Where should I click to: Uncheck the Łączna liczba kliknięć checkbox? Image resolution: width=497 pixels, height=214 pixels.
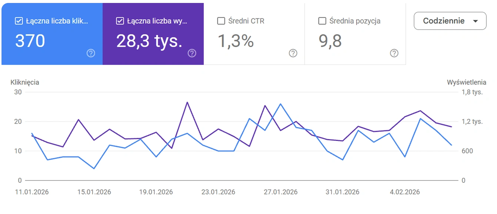(x=19, y=21)
